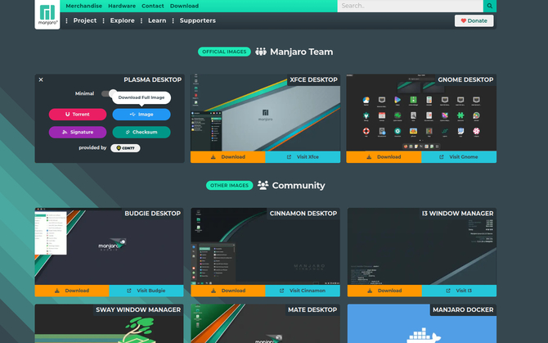Click the purple Signature button

click(78, 132)
